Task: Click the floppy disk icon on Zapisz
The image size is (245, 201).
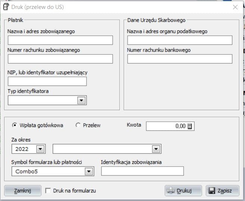Action: point(212,191)
